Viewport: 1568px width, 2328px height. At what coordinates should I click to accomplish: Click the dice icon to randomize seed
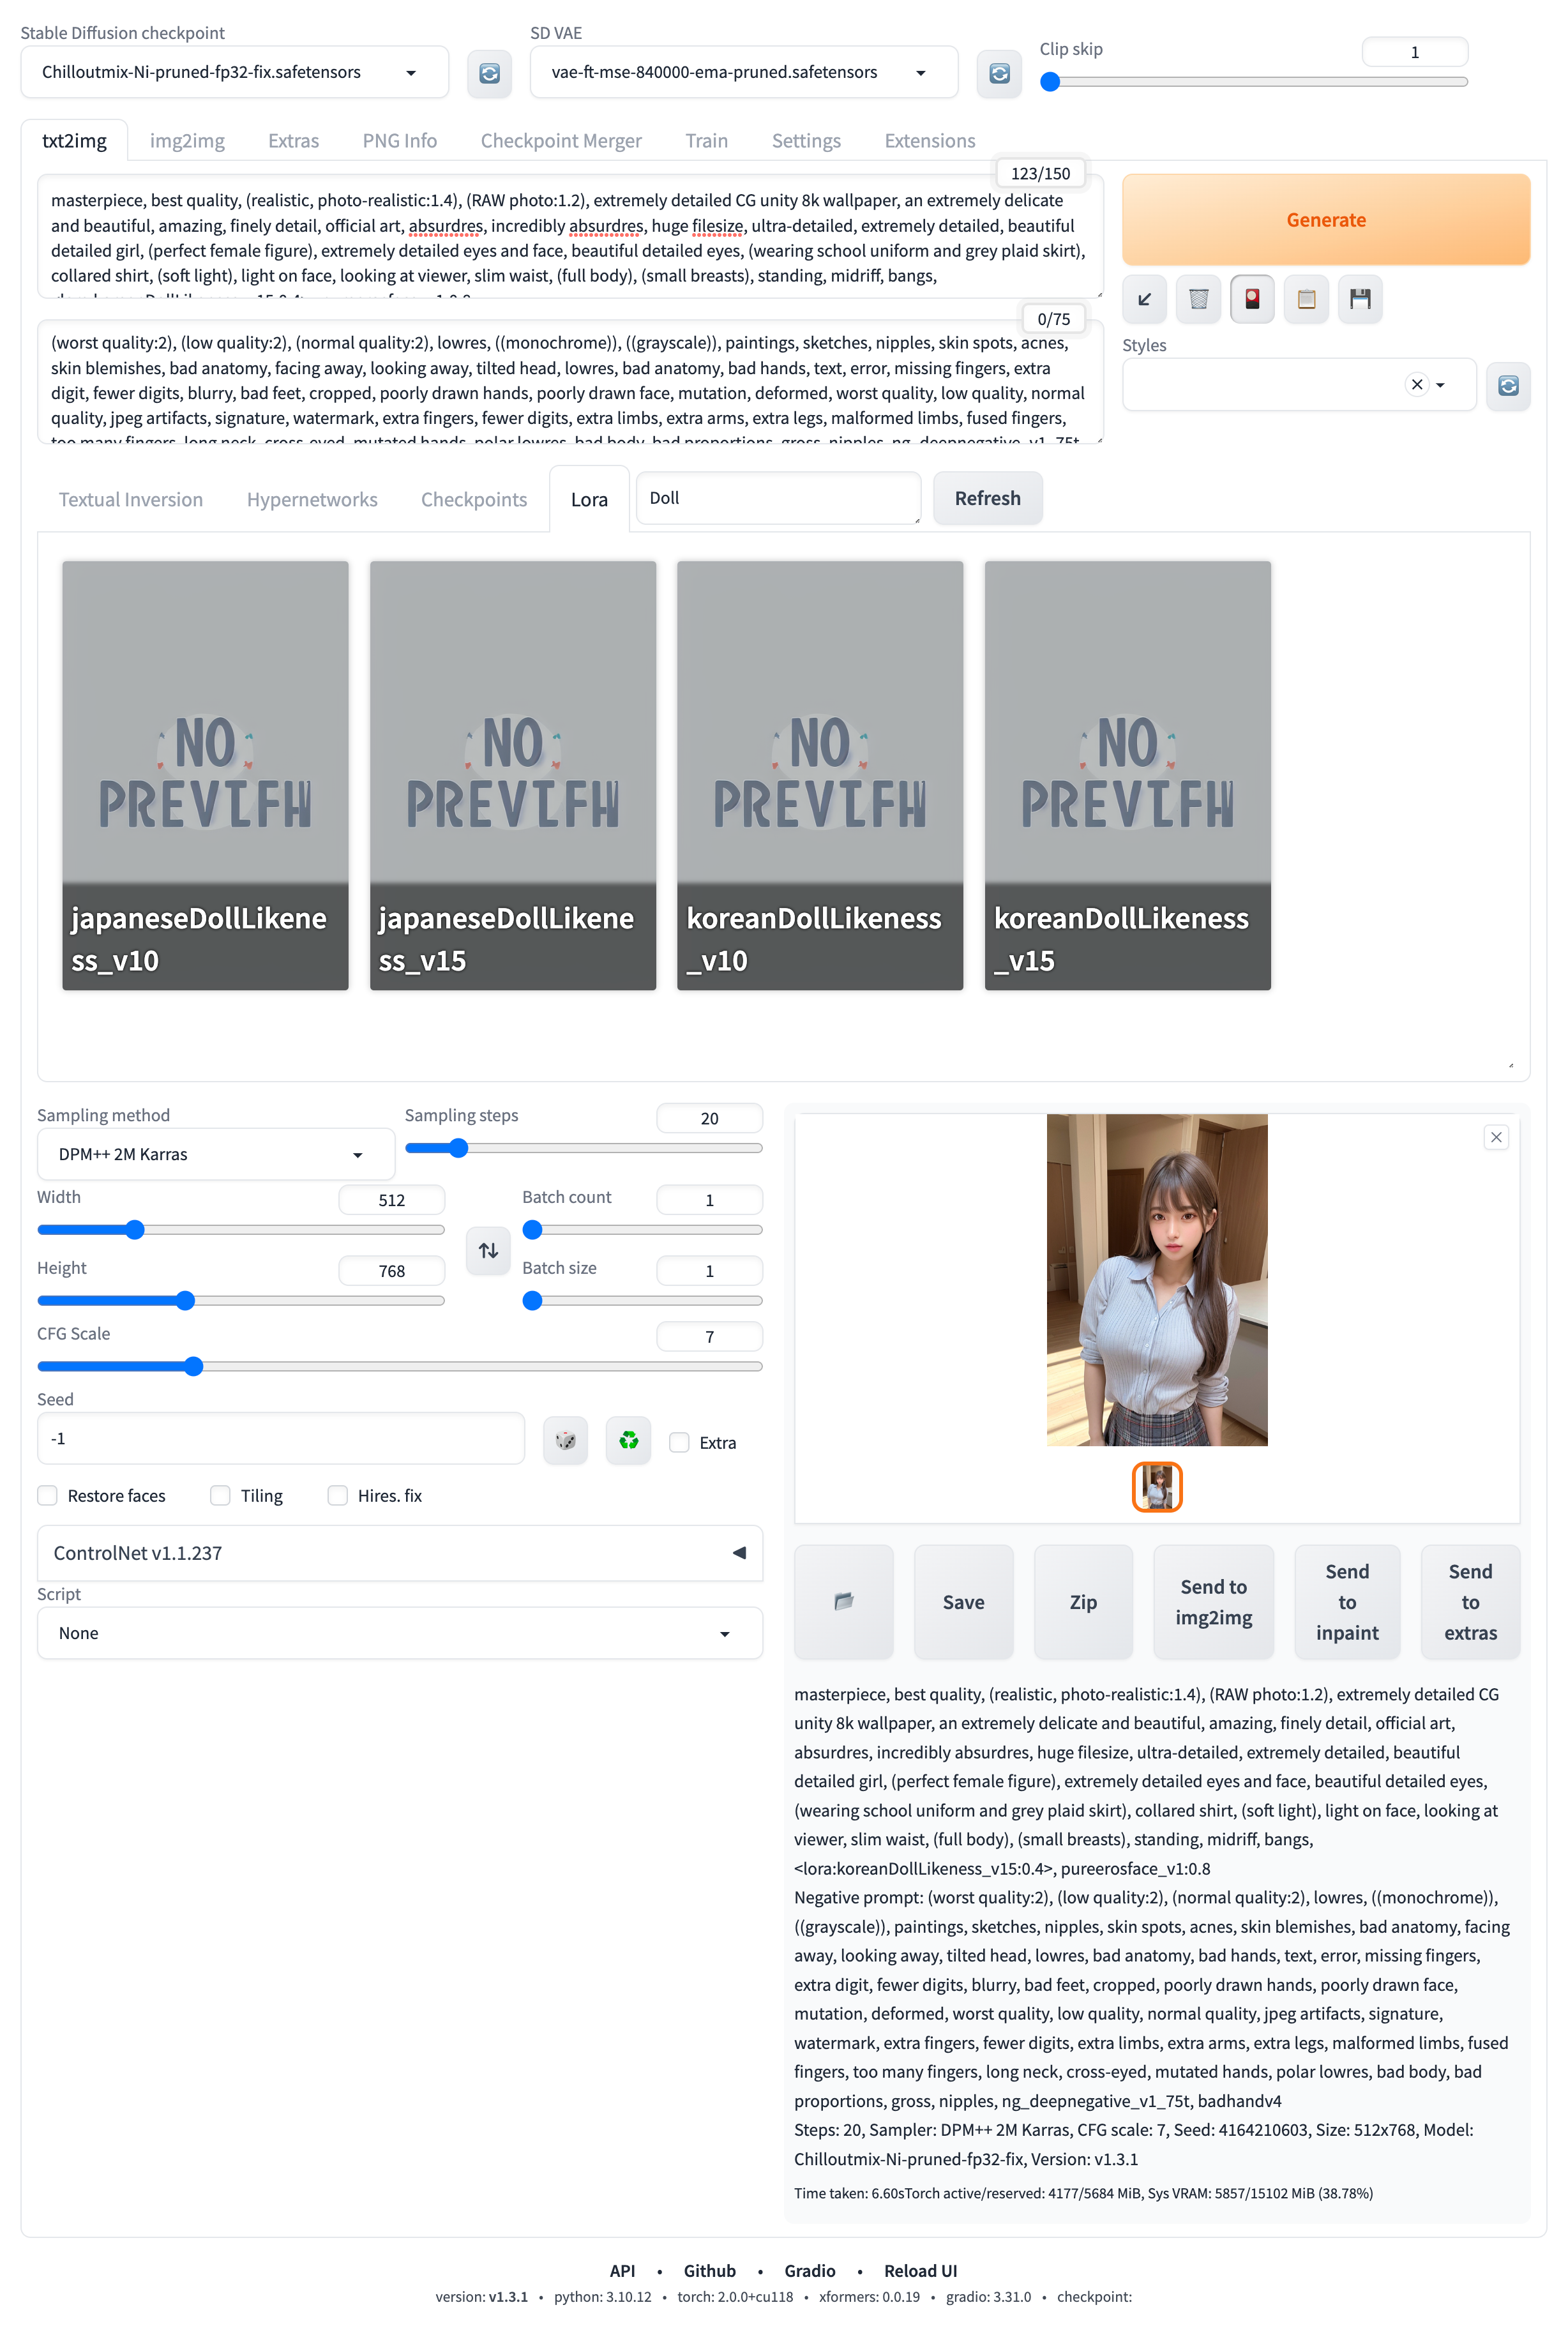pos(565,1440)
